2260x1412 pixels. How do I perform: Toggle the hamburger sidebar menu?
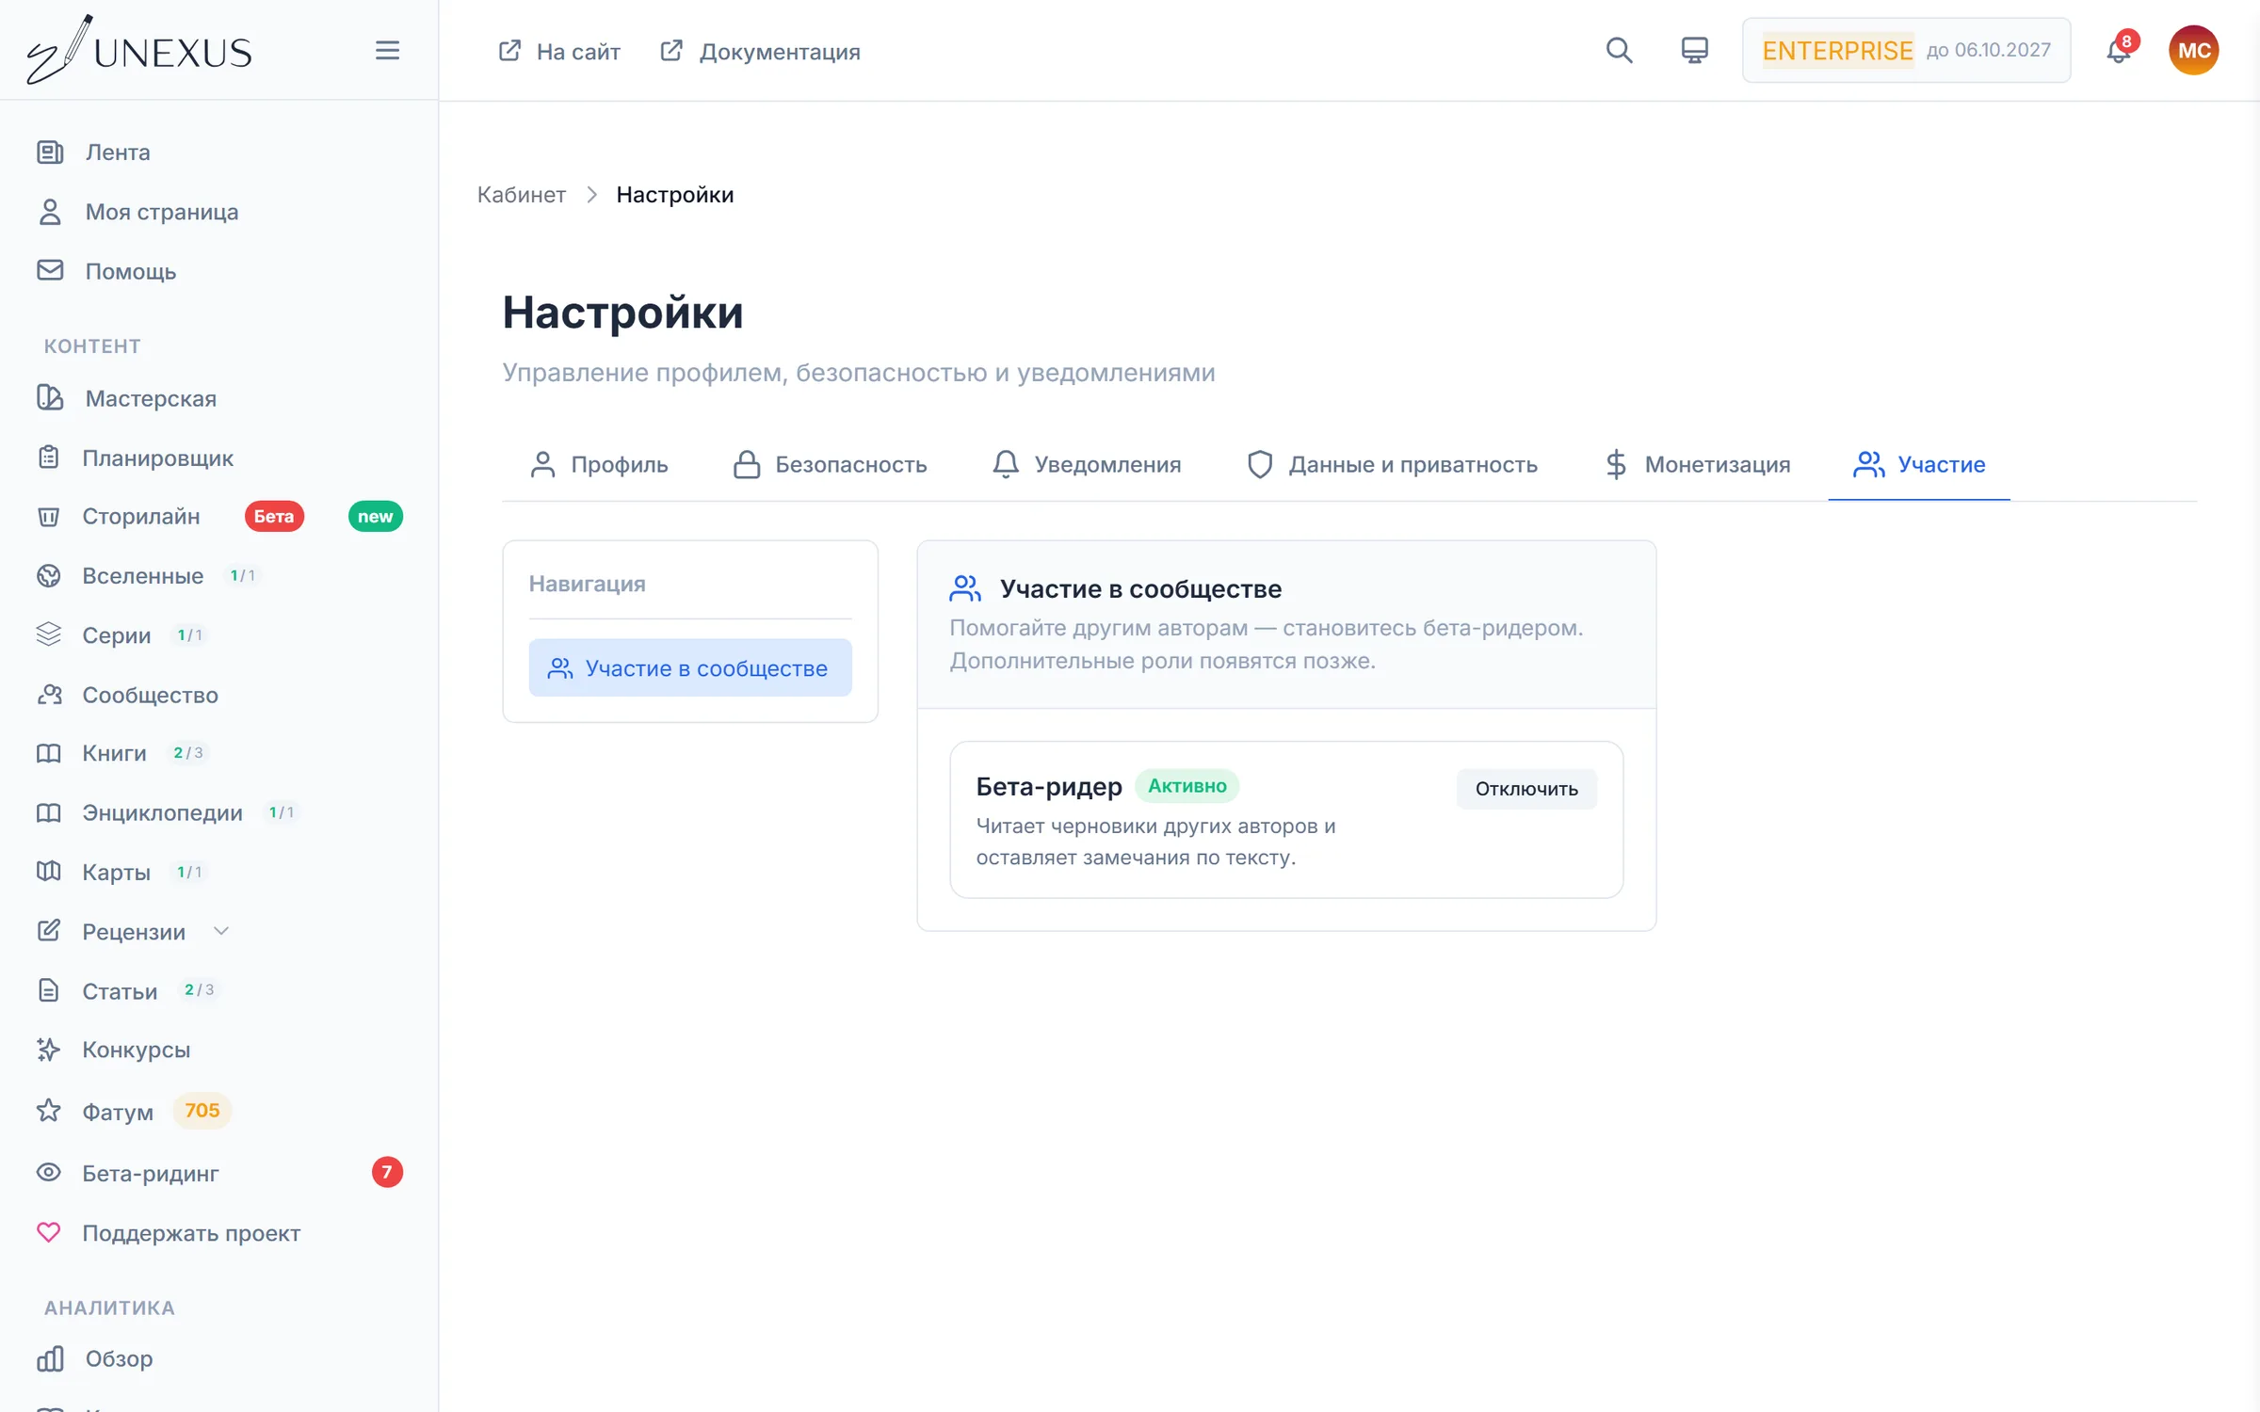(x=387, y=51)
